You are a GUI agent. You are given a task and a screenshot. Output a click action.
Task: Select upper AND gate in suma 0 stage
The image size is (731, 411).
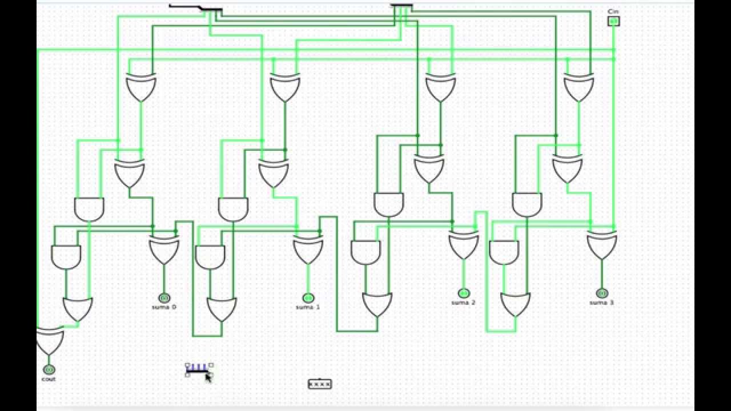click(89, 209)
